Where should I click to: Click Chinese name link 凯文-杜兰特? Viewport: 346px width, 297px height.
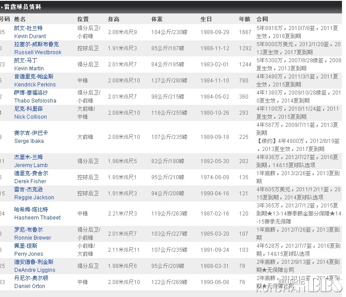coord(28,28)
